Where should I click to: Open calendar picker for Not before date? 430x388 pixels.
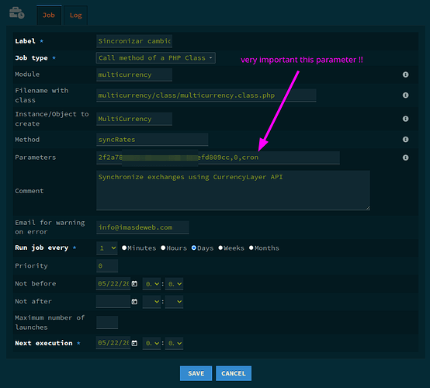click(x=134, y=284)
